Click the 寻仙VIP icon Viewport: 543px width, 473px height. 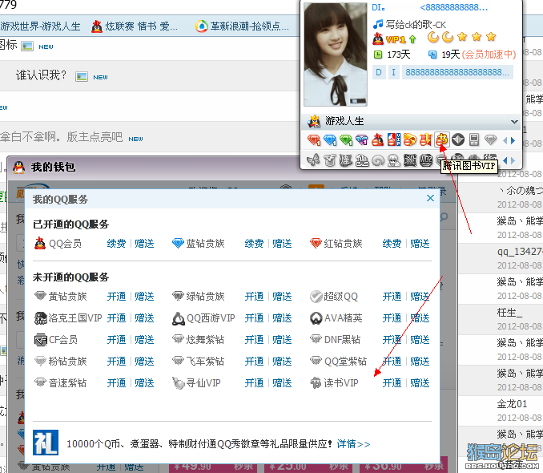(179, 383)
